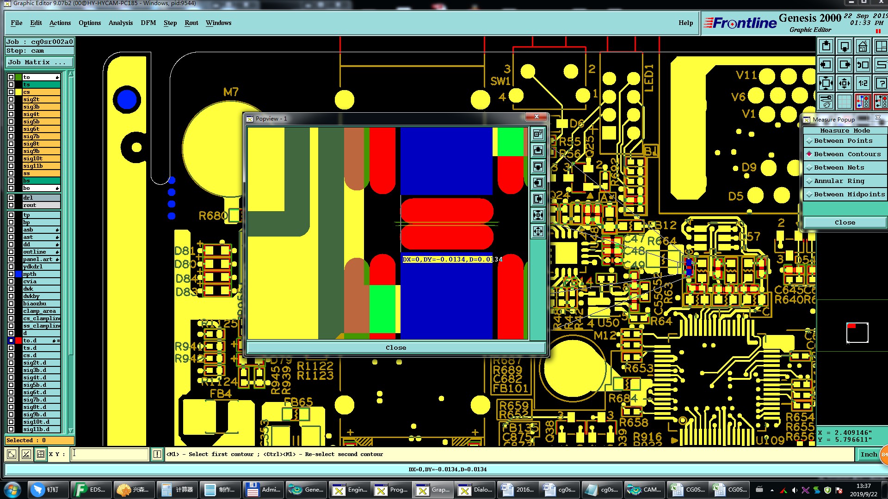Click the pan up icon in main toolbar
Screen dimensions: 888x499
(x=826, y=47)
